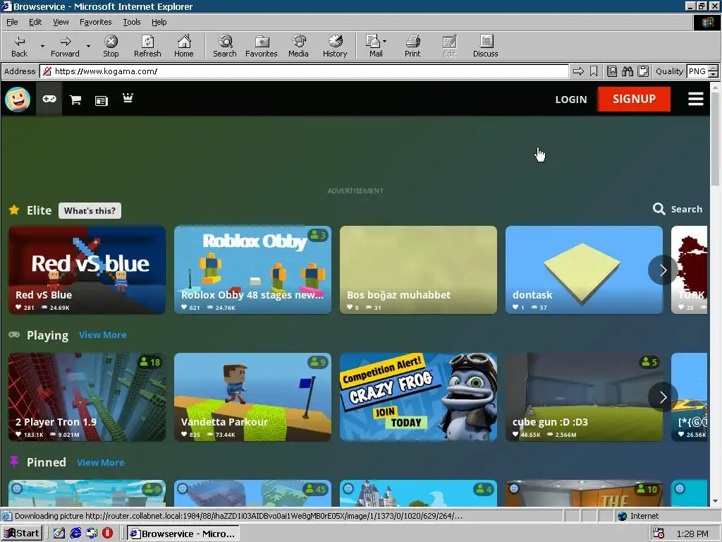Image resolution: width=722 pixels, height=542 pixels.
Task: Click View More beside Playing
Action: click(x=103, y=335)
